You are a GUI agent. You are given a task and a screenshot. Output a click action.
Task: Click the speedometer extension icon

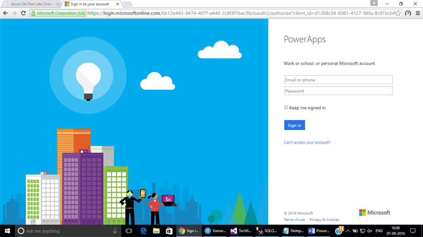click(408, 13)
